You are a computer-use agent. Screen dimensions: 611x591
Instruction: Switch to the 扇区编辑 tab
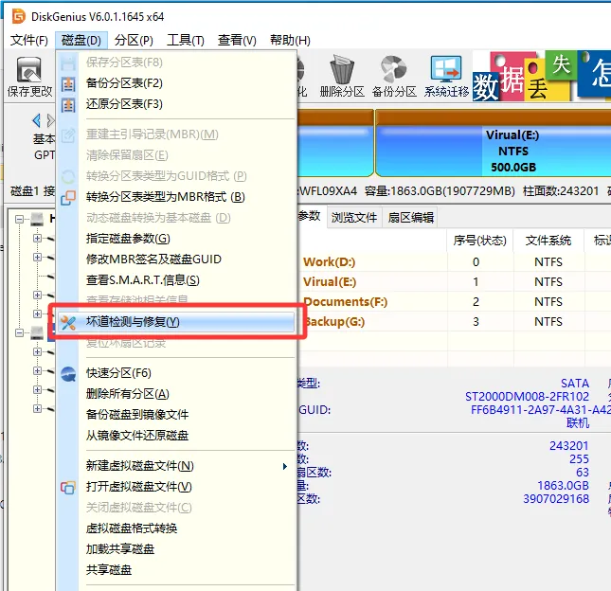(411, 218)
